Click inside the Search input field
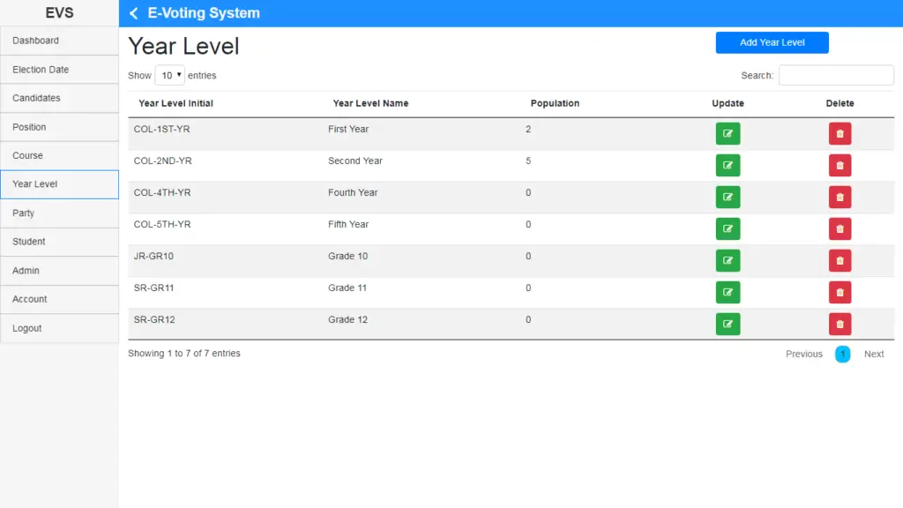The width and height of the screenshot is (903, 508). tap(835, 75)
